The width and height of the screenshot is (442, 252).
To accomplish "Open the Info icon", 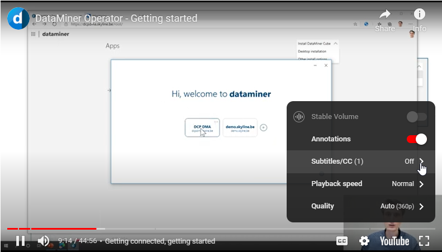I will [x=420, y=14].
